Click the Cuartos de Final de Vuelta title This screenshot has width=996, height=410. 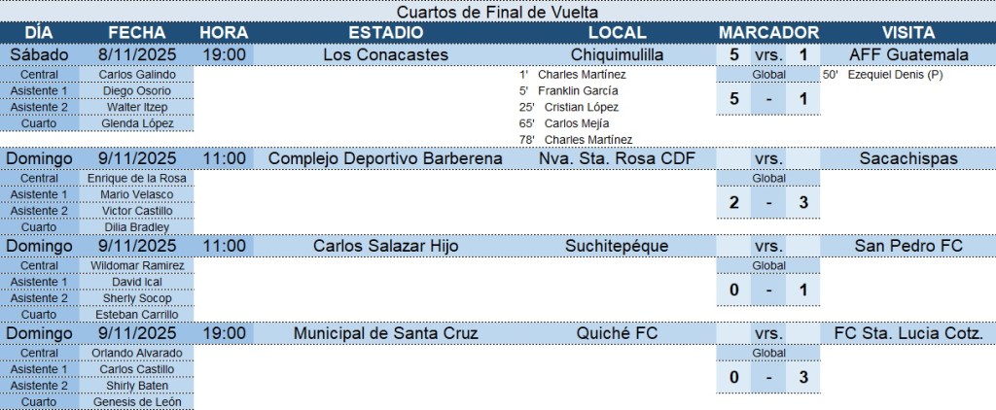point(497,12)
